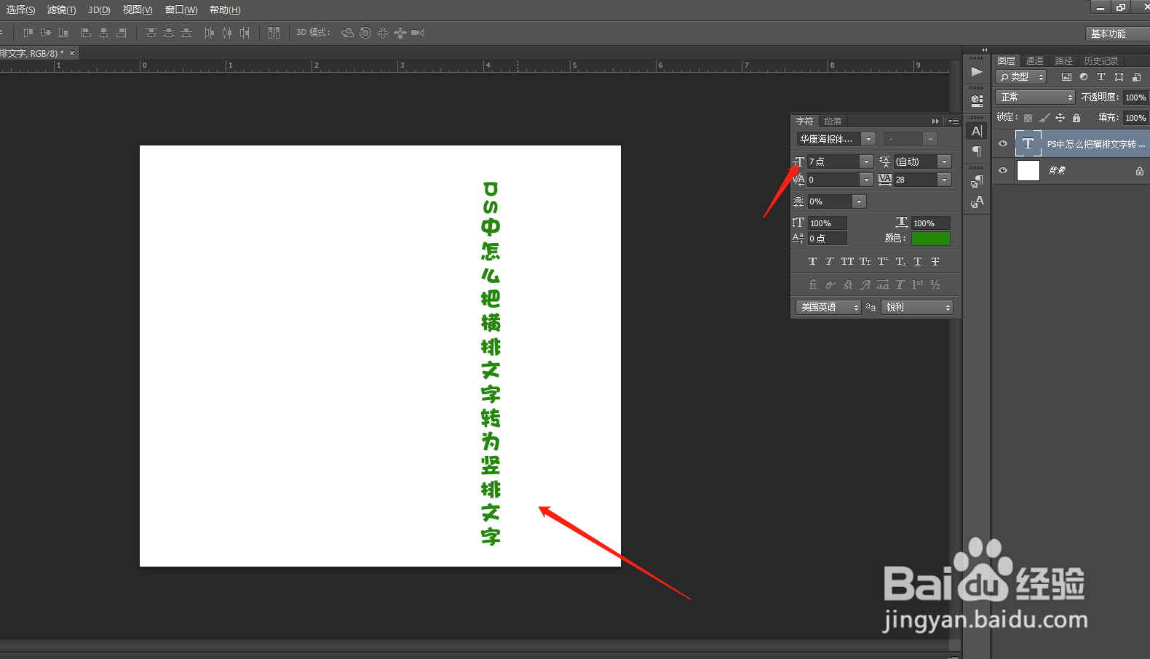Select the 3D roll object mode icon
The image size is (1150, 659).
365,33
